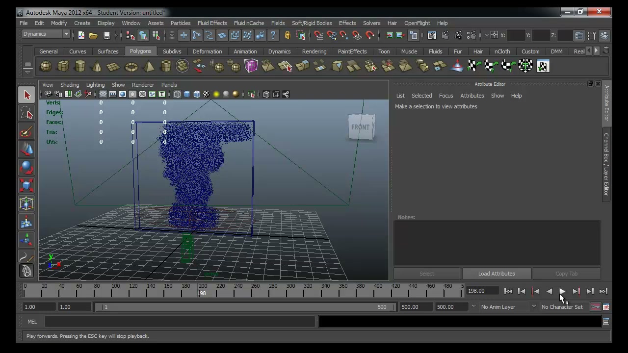Create a polygon cylinder from the shelf

coord(80,66)
